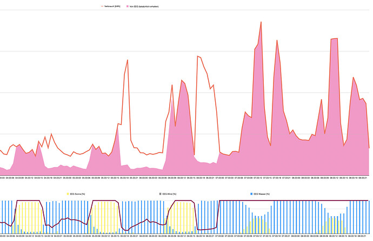Toggle the Von EEG legend entry
373x241 pixels.
[x=143, y=6]
